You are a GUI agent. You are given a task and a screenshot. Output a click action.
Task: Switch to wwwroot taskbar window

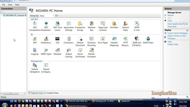point(130,101)
